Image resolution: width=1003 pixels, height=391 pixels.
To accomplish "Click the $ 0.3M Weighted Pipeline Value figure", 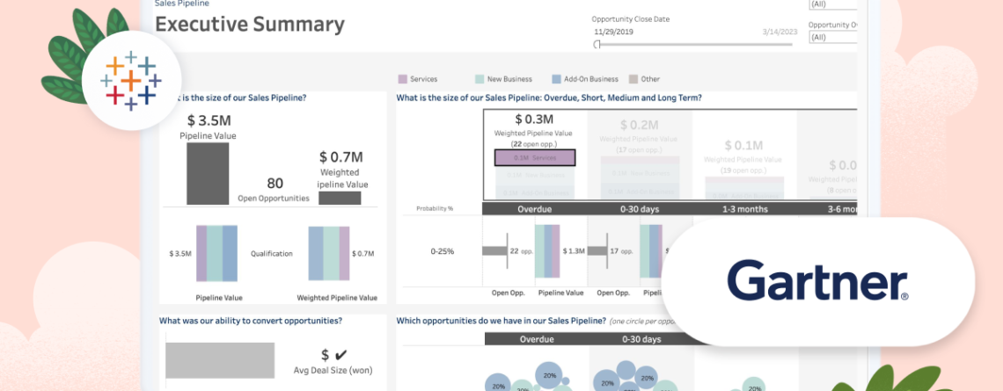I will 534,119.
